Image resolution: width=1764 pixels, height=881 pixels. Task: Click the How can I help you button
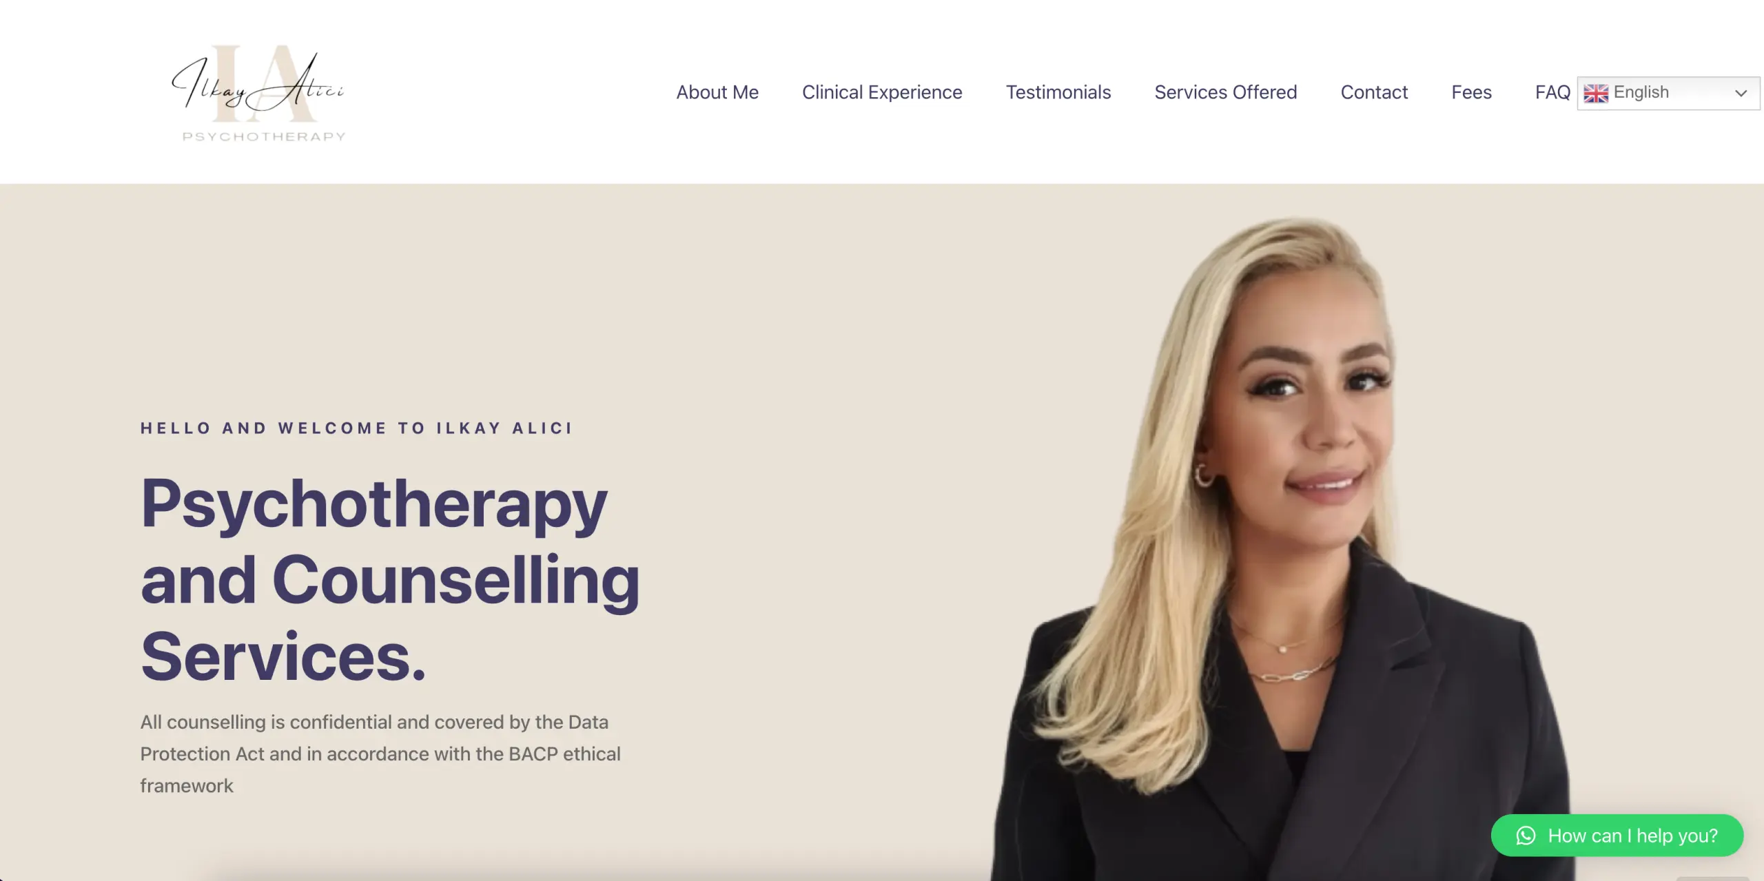click(x=1617, y=836)
